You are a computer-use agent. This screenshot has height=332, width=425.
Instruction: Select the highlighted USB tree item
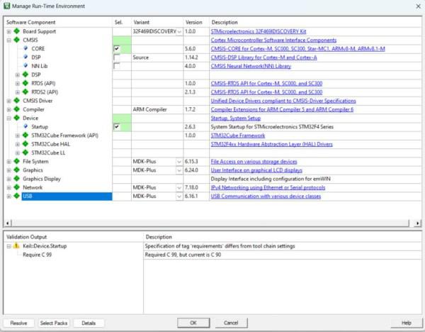point(67,196)
